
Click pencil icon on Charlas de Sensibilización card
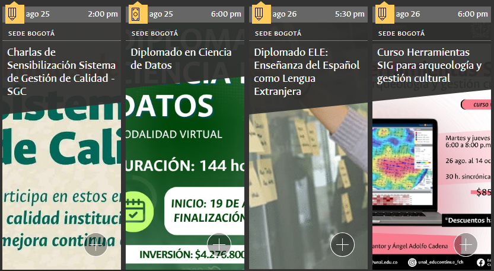(x=12, y=14)
